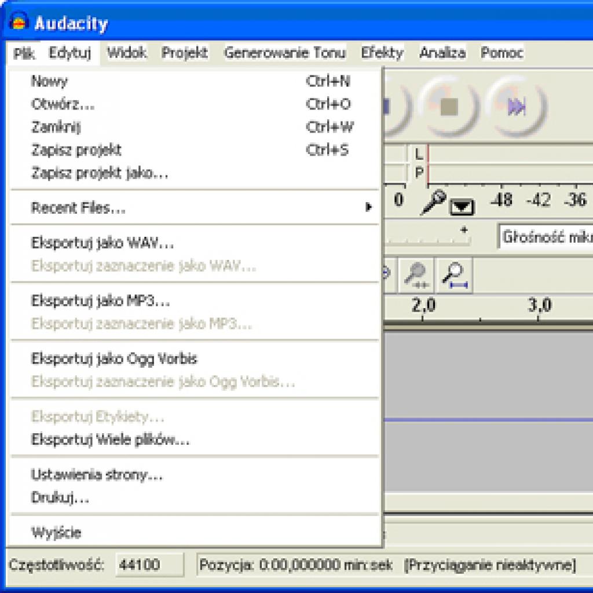Click the L channel level meter
The width and height of the screenshot is (593, 593).
(x=510, y=154)
